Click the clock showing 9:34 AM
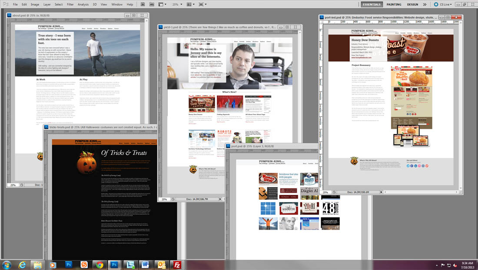Viewport: 478px width, 270px height. (467, 265)
